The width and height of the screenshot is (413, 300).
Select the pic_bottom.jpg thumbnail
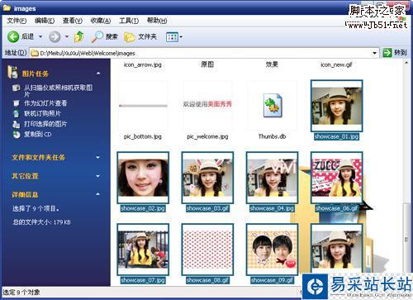[143, 106]
